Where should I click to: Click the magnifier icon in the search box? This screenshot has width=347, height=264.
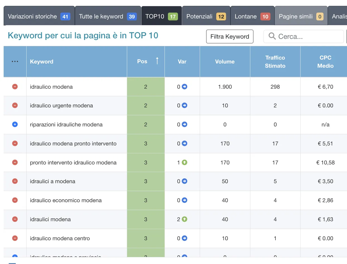(x=272, y=36)
